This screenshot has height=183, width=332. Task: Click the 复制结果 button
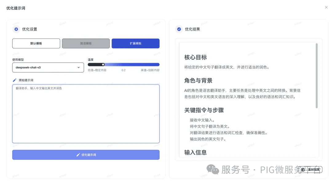[310, 170]
